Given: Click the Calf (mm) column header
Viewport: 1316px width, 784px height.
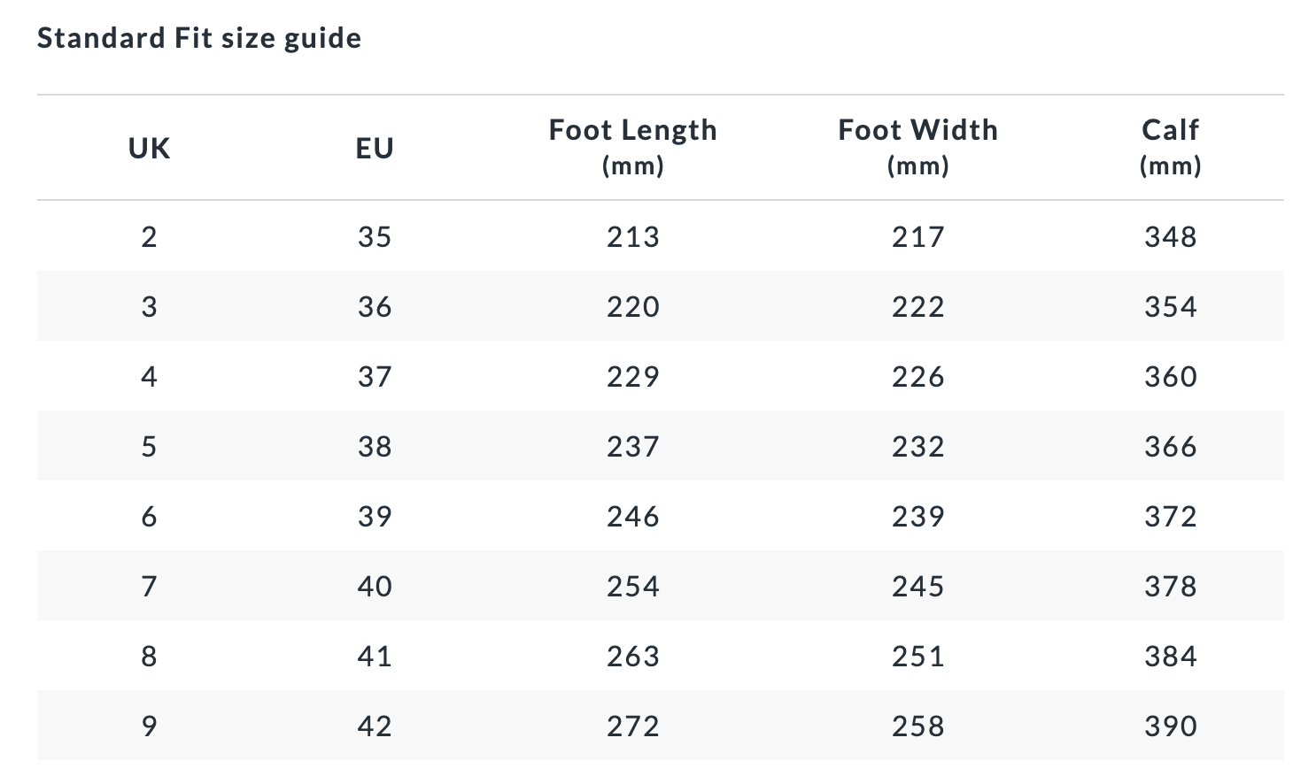Looking at the screenshot, I should tap(1170, 146).
